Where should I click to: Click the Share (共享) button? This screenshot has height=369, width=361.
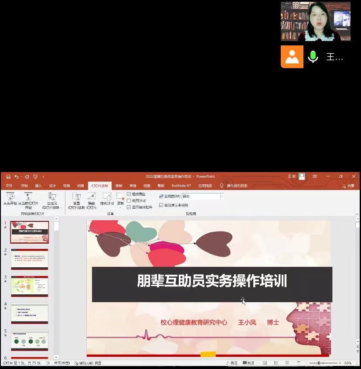point(348,186)
